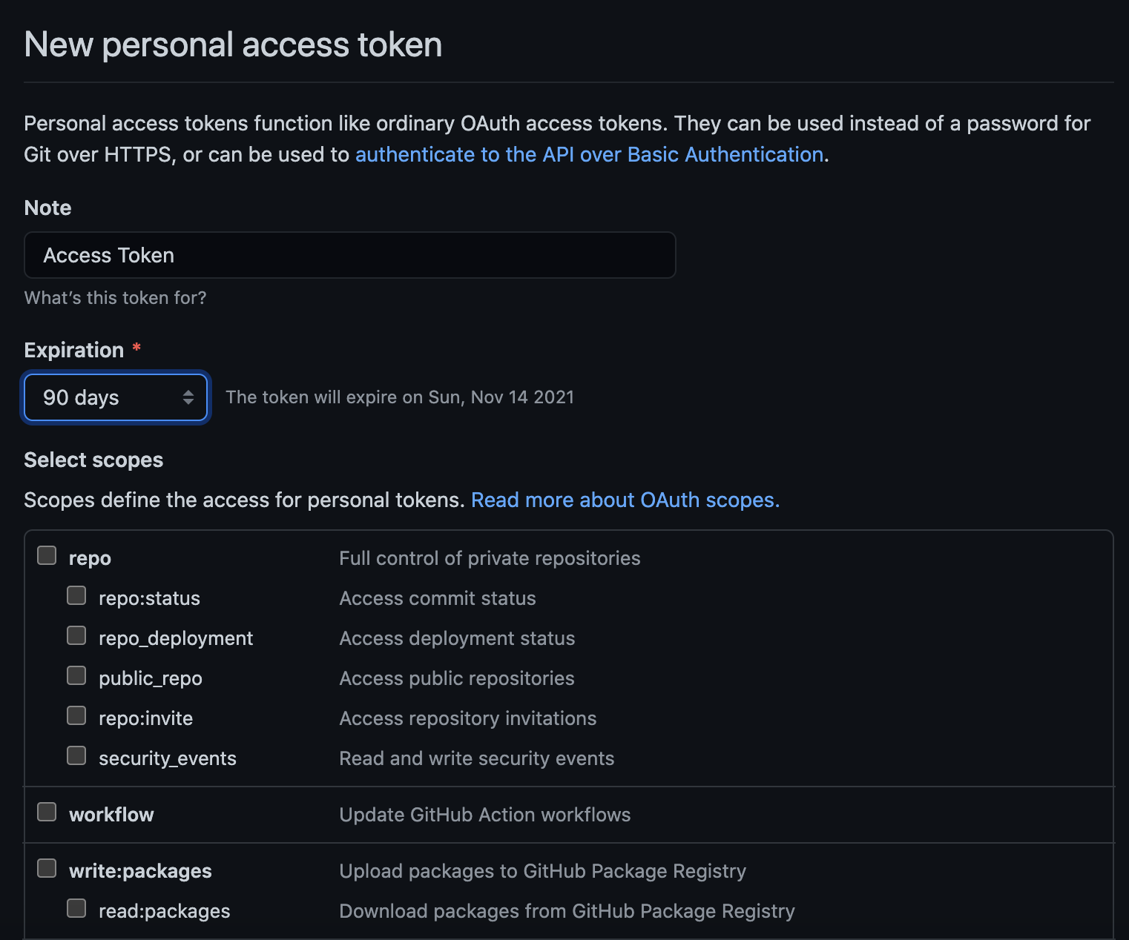Screen dimensions: 1129x940
Task: Select the public_repo scope checkbox
Action: 76,675
